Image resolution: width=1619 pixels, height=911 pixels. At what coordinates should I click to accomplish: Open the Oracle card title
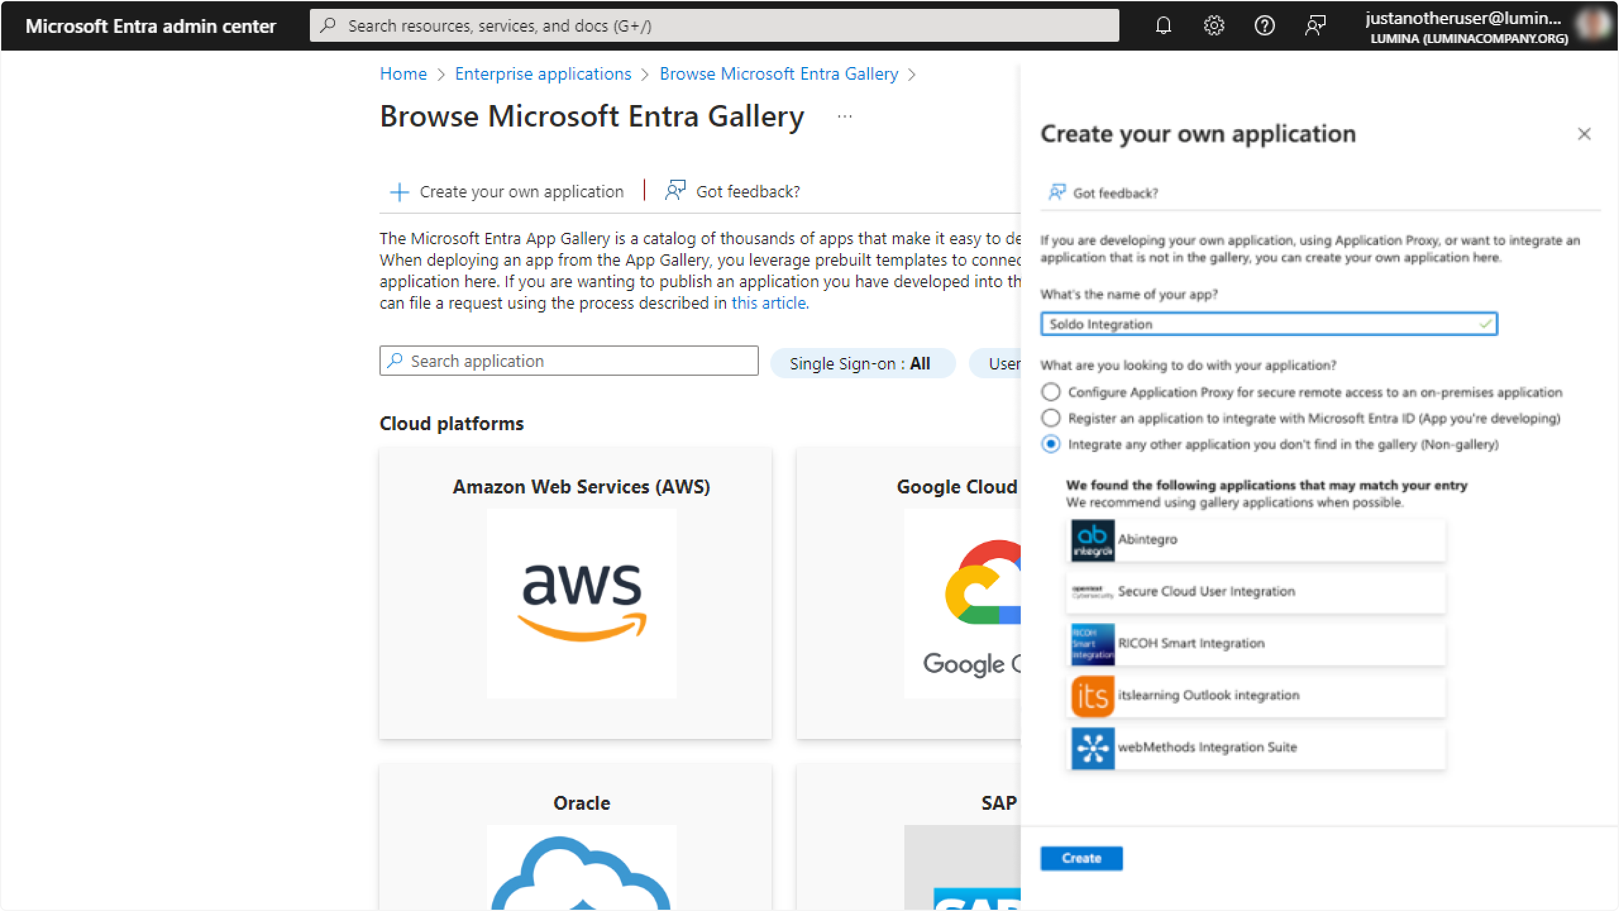point(581,803)
